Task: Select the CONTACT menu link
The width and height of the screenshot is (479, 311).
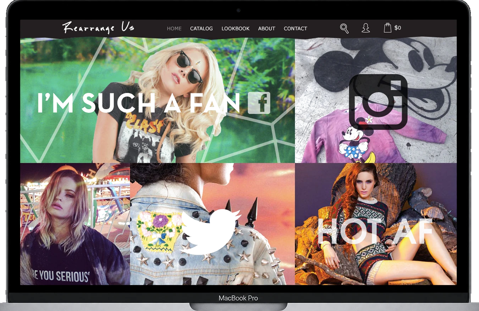Action: point(296,28)
